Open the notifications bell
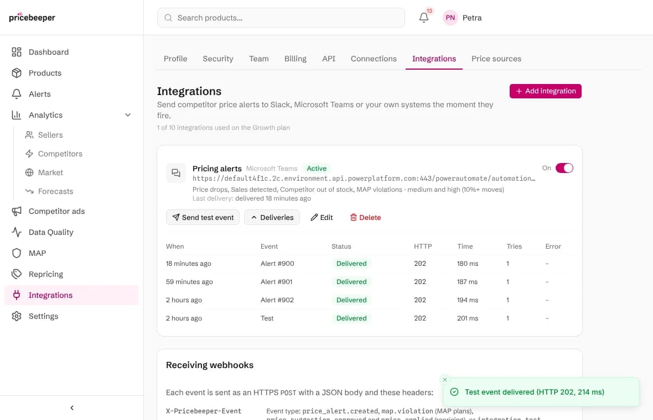 423,18
